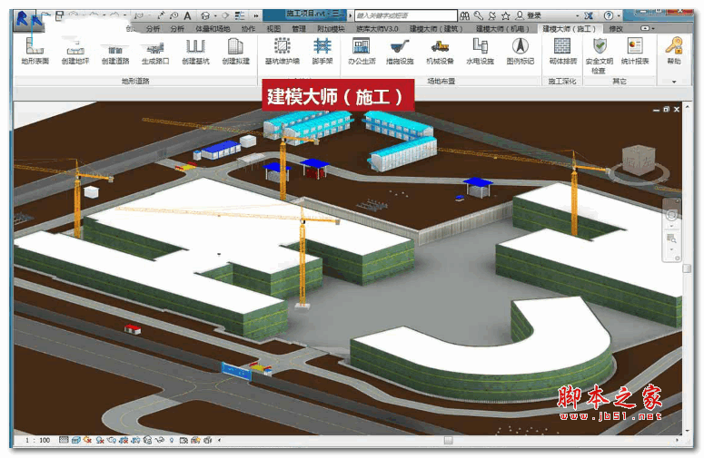The height and width of the screenshot is (458, 704).
Task: Open the 1 : 100 view scale selector
Action: 38,441
